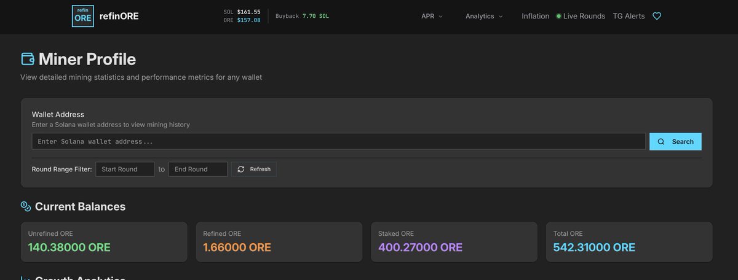738x280 pixels.
Task: Focus the Start Round field
Action: [125, 169]
